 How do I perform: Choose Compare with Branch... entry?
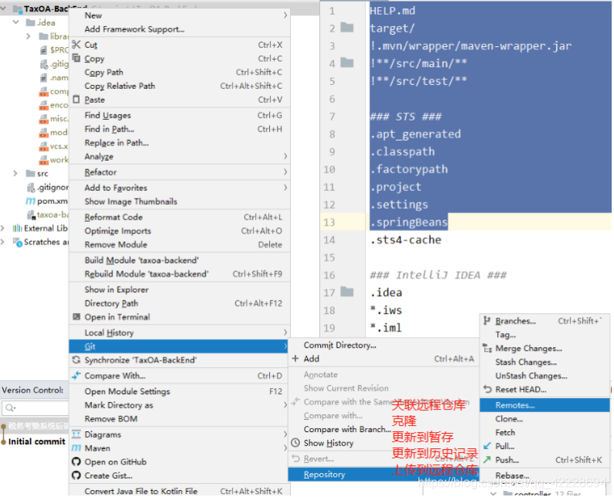pyautogui.click(x=384, y=429)
